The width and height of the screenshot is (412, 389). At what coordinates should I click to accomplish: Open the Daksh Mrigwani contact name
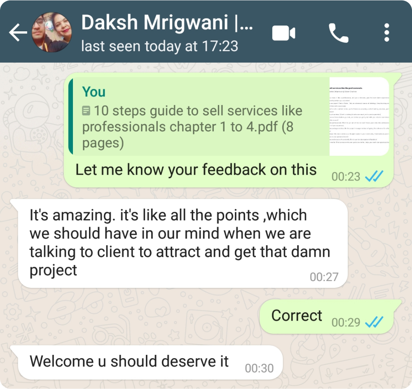(167, 23)
